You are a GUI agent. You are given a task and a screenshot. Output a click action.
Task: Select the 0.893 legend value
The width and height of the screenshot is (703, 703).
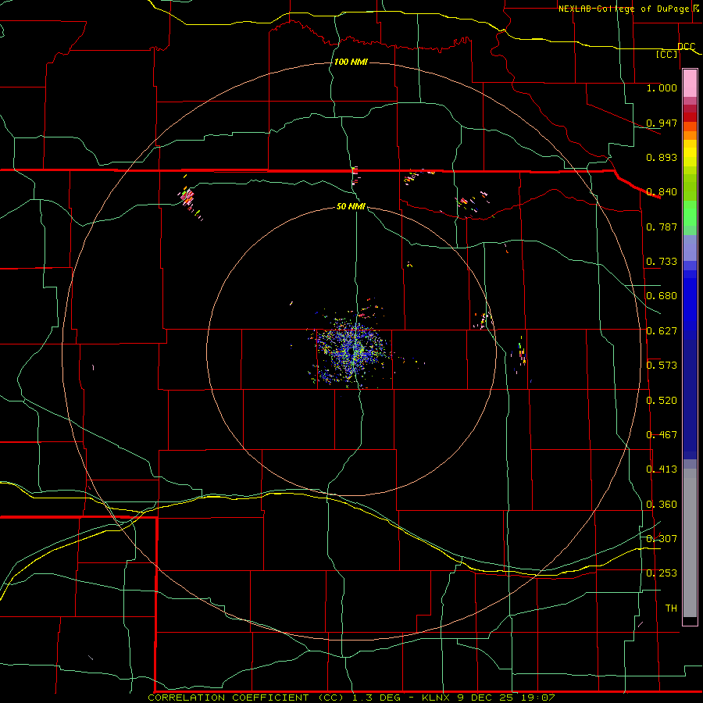[662, 157]
